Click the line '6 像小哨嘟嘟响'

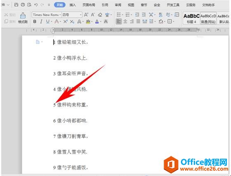tap(70, 121)
